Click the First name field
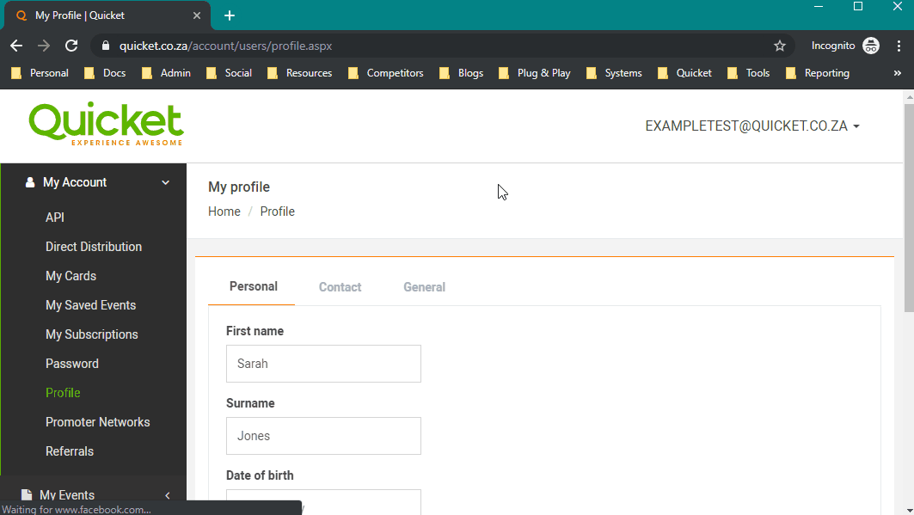Image resolution: width=914 pixels, height=515 pixels. (323, 364)
